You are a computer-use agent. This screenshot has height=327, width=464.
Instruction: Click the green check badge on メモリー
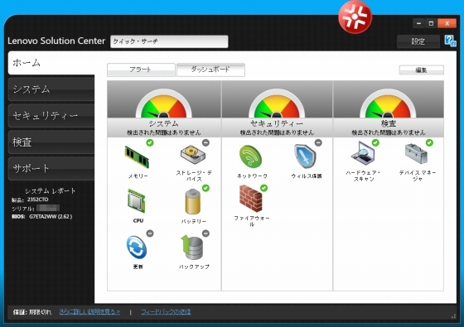point(150,142)
